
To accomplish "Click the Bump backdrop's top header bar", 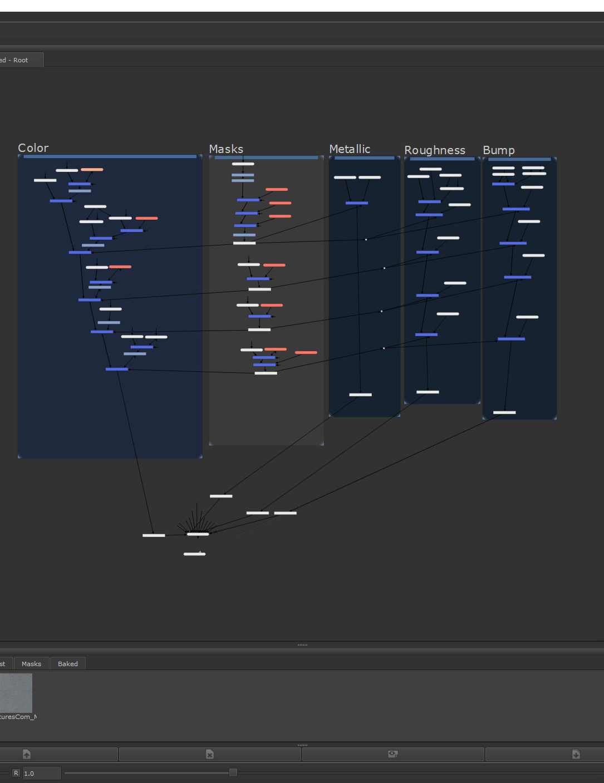I will click(519, 159).
